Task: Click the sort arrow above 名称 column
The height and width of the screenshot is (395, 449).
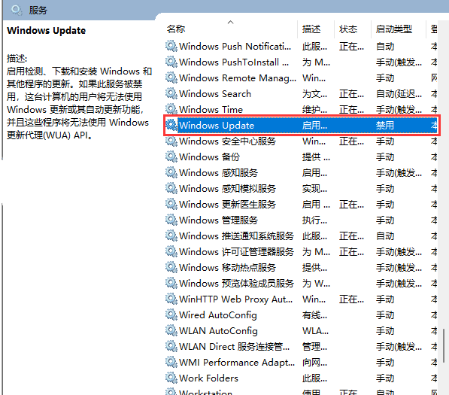Action: (230, 22)
